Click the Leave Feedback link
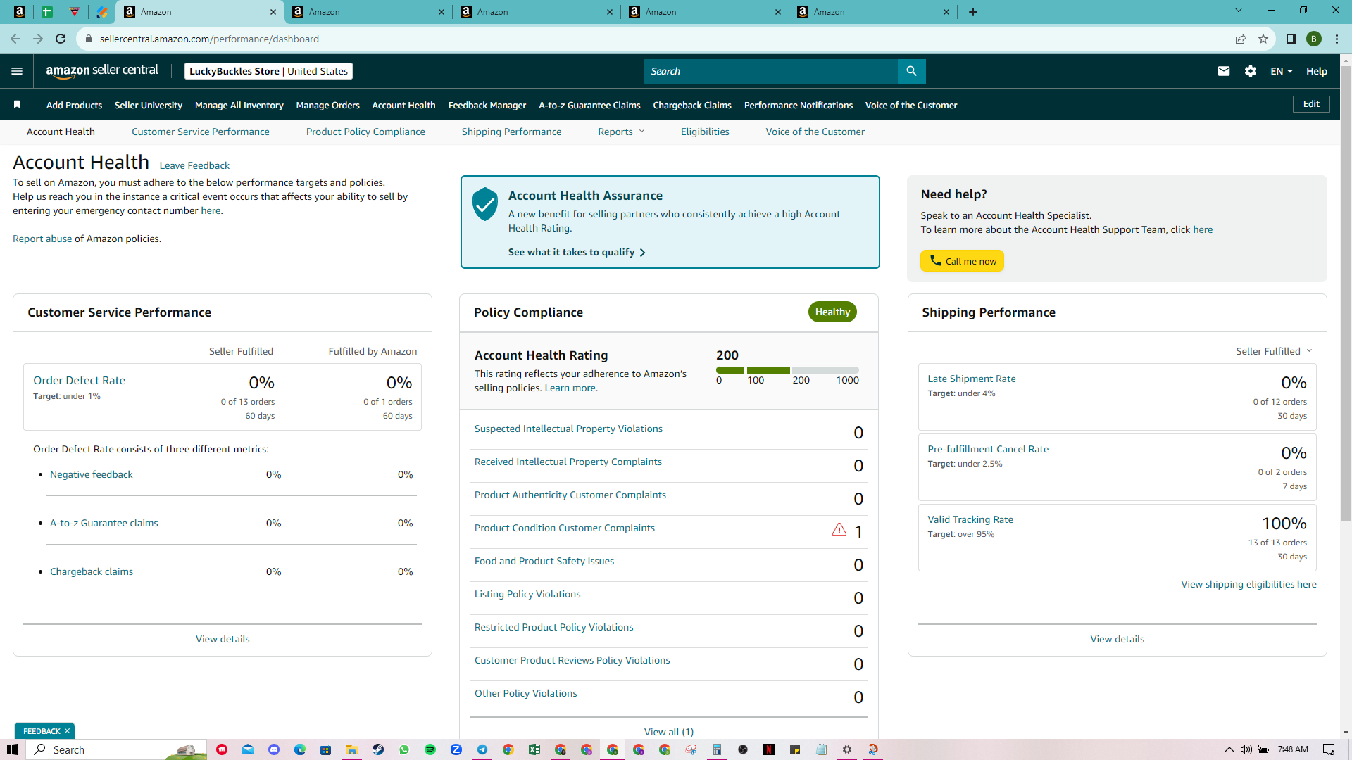1352x760 pixels. tap(194, 165)
